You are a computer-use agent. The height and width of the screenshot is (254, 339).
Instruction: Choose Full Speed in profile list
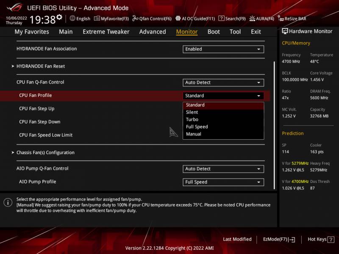click(223, 127)
